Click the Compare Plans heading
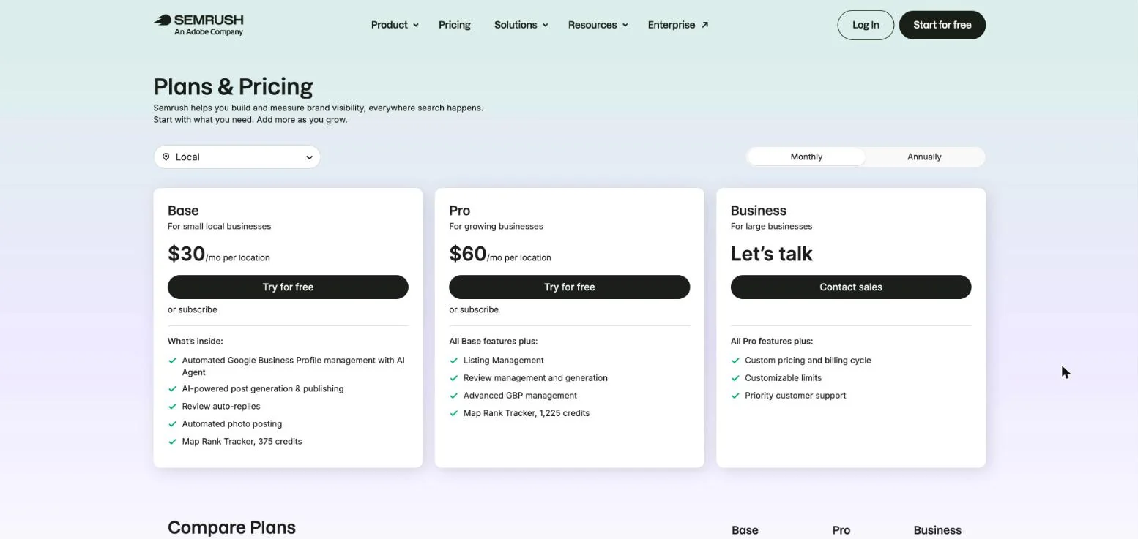Image resolution: width=1138 pixels, height=539 pixels. coord(231,528)
